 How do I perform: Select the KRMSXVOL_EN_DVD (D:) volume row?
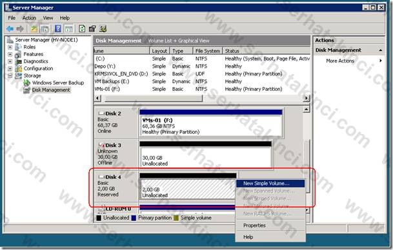point(202,74)
